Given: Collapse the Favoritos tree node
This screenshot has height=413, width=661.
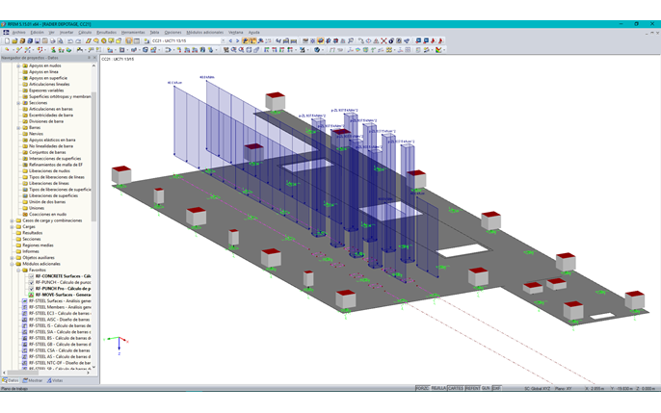Looking at the screenshot, I should coord(18,270).
